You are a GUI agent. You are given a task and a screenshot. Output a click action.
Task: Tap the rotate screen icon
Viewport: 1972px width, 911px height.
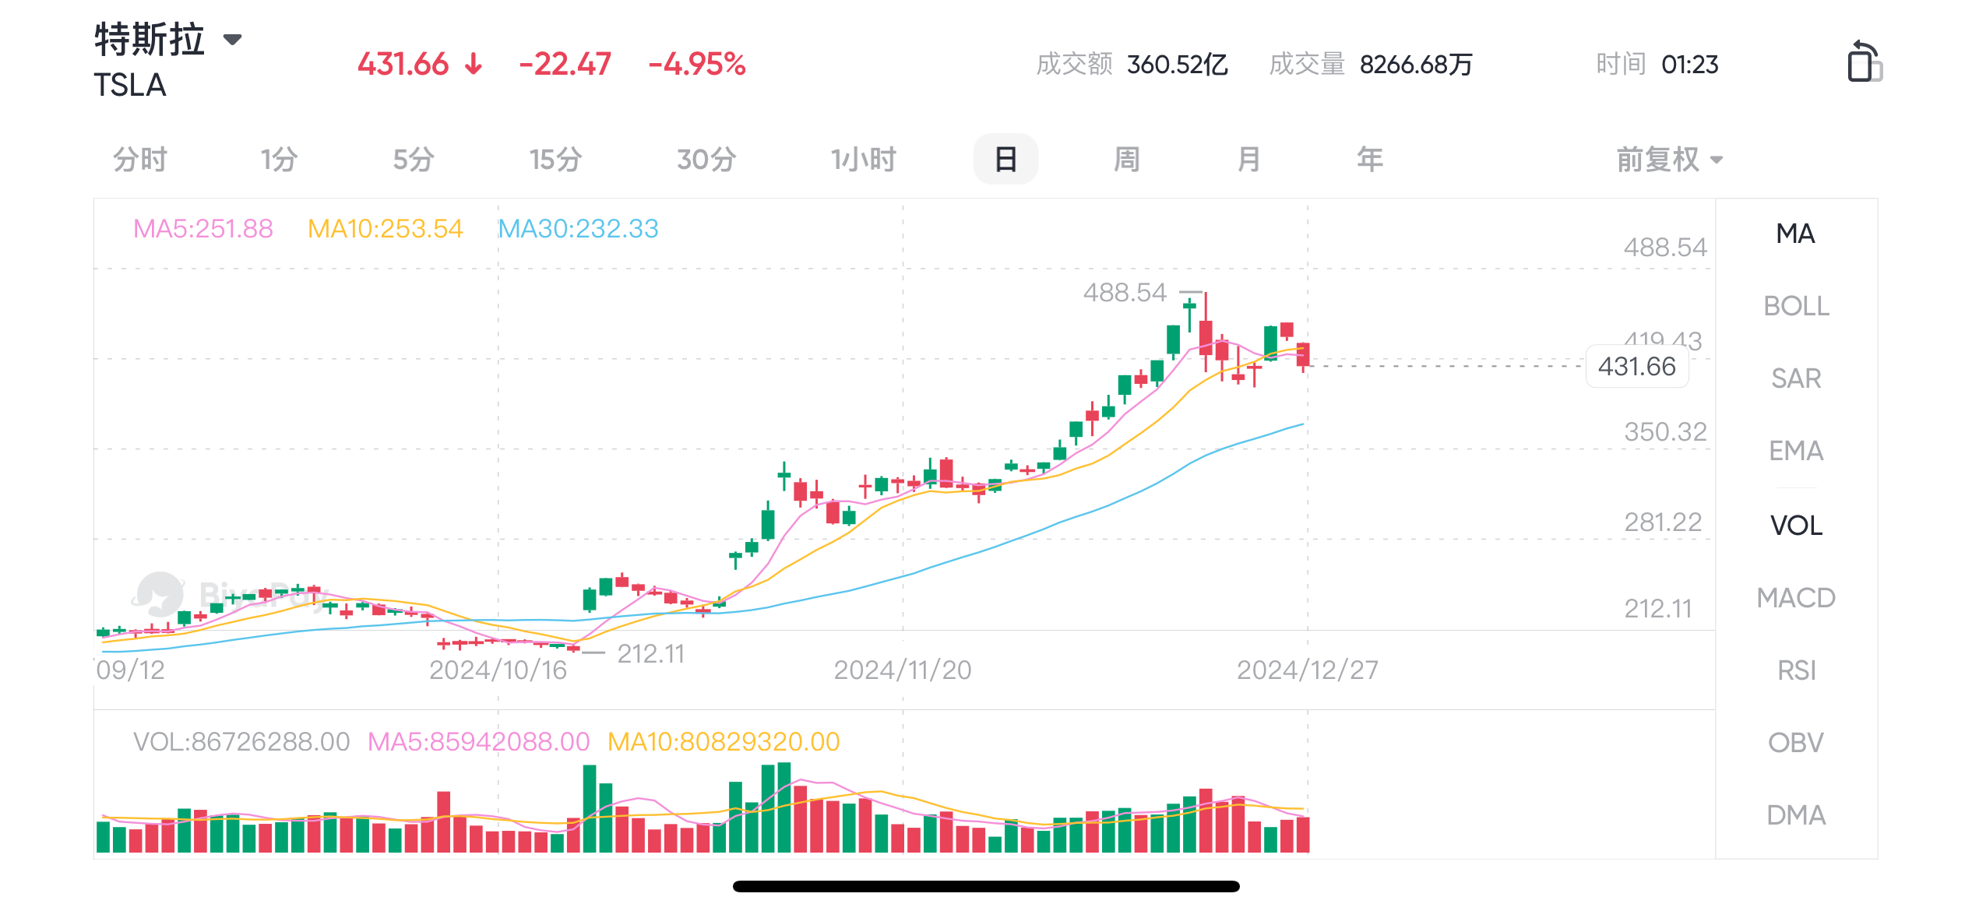1864,62
